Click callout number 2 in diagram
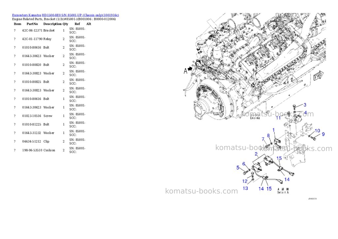The width and height of the screenshot is (338, 239). coord(256,154)
